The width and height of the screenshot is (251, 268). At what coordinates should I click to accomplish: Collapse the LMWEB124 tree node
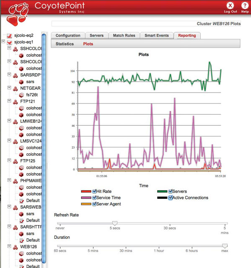9,121
